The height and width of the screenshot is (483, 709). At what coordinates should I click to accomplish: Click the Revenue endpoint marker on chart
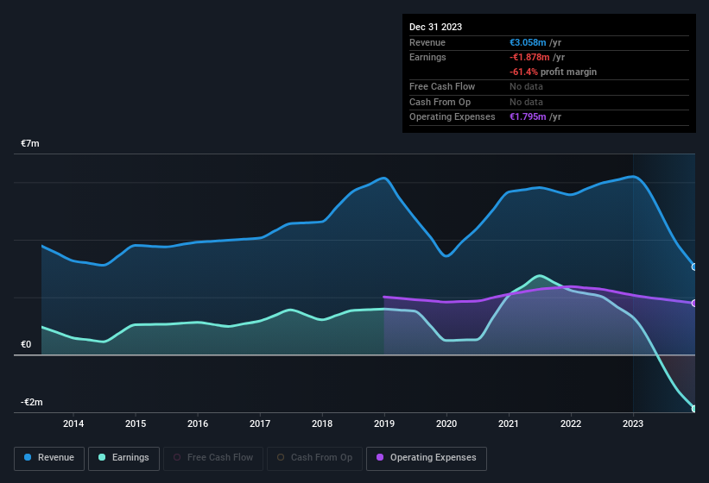coord(694,267)
